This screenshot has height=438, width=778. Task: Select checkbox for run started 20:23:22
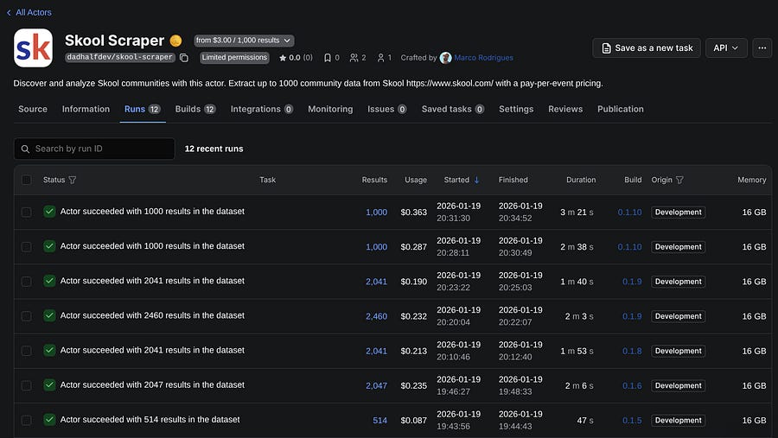pyautogui.click(x=26, y=282)
